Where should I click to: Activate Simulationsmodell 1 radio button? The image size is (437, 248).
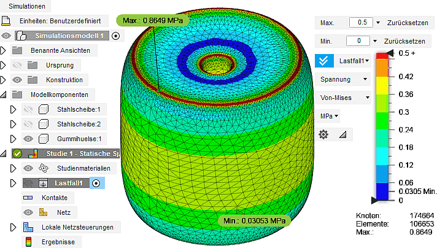116,36
